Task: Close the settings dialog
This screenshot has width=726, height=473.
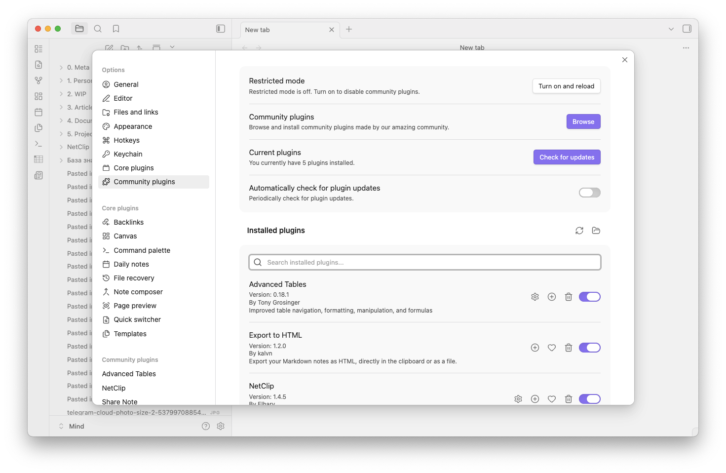Action: (625, 60)
